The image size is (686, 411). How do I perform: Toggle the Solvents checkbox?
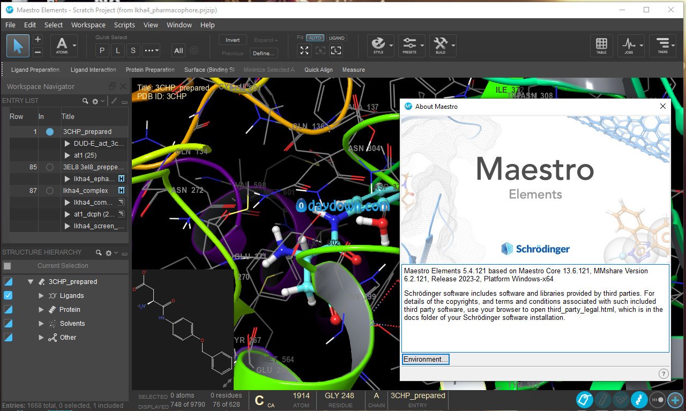click(8, 323)
